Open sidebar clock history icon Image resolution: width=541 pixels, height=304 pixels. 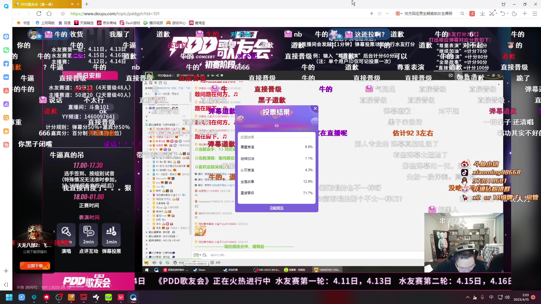pyautogui.click(x=6, y=37)
